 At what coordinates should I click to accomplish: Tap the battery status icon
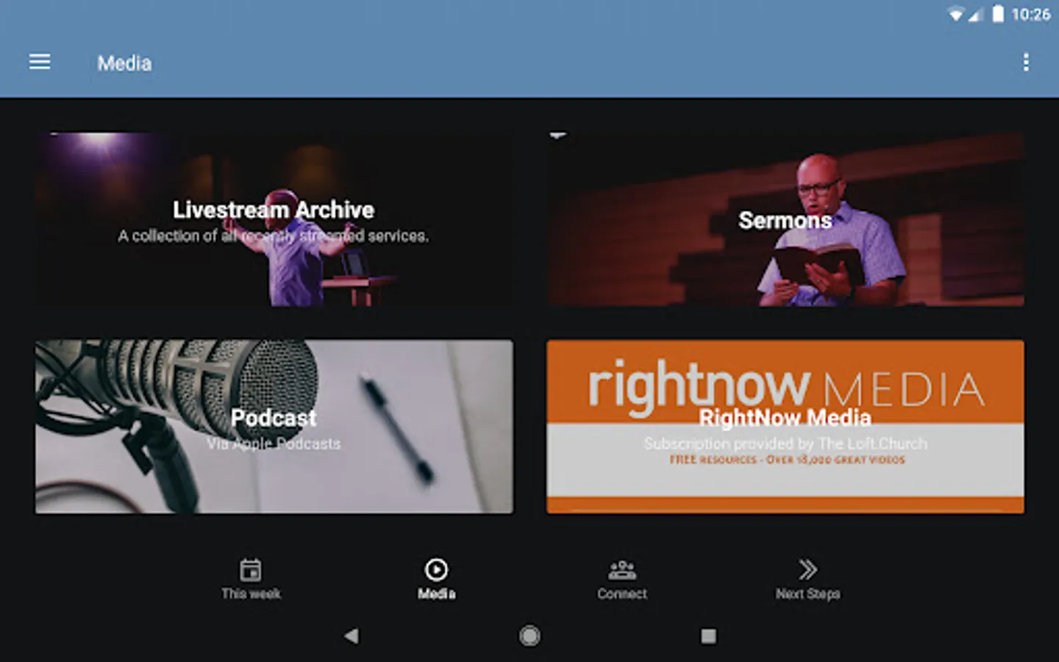(x=998, y=14)
